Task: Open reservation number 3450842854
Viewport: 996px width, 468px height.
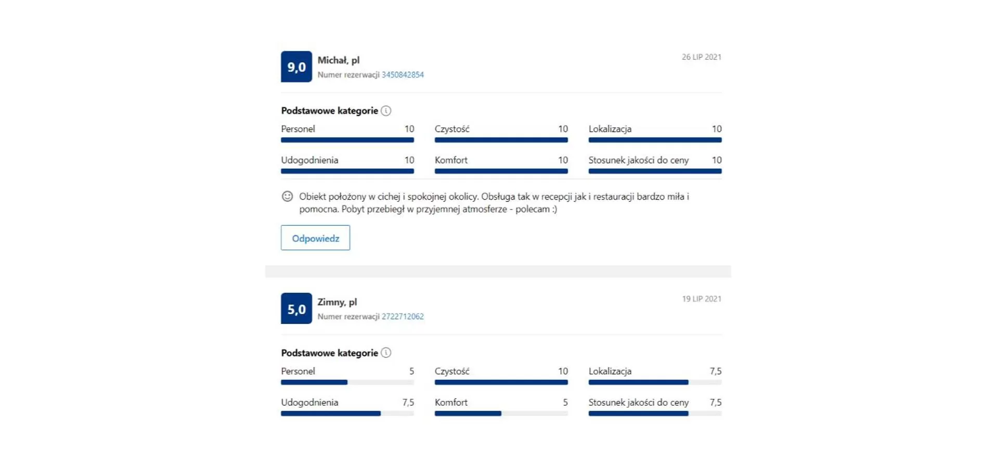Action: tap(403, 75)
